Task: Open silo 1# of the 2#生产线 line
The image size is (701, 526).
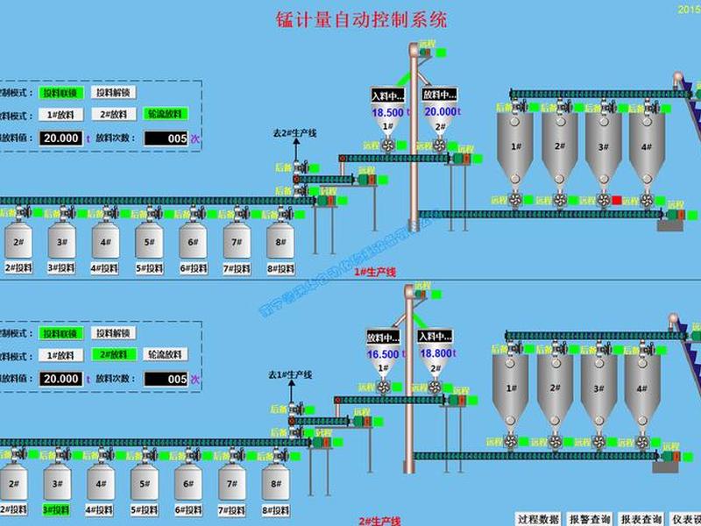Action: 511,389
